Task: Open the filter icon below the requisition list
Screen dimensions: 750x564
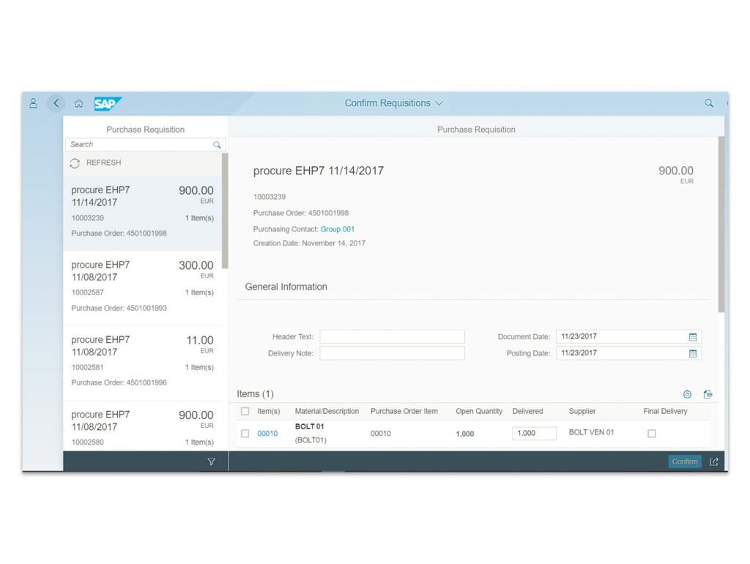Action: pos(211,461)
